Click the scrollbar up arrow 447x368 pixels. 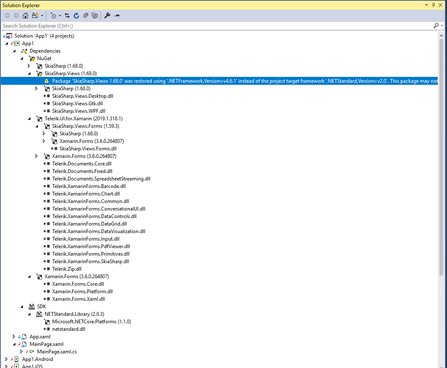pos(441,36)
